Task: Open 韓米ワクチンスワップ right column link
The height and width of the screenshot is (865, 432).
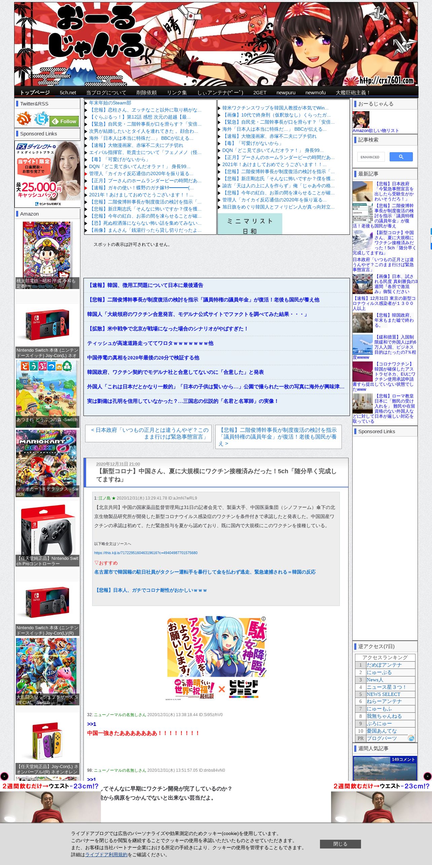Action: (275, 108)
